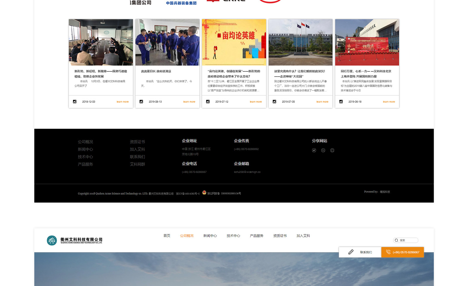Image resolution: width=469 pixels, height=286 pixels.
Task: Click learn more on the 2019-08-13 article
Action: coord(189,102)
